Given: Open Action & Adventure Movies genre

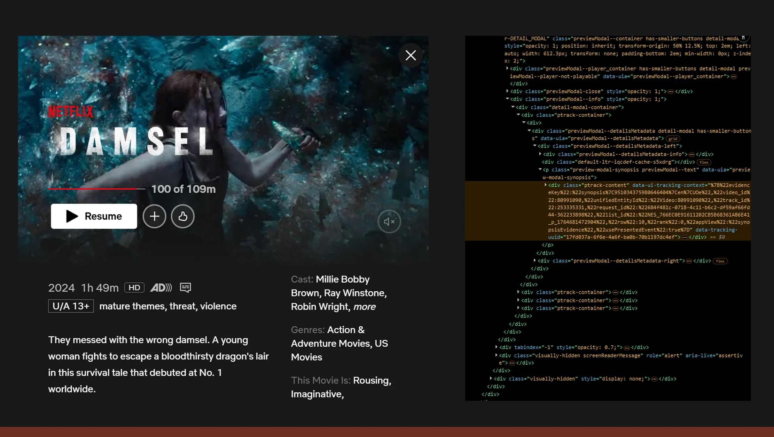Looking at the screenshot, I should (x=346, y=330).
